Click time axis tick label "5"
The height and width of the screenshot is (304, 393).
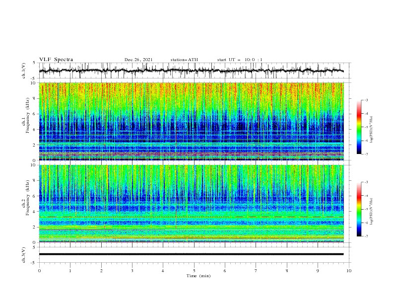point(194,271)
